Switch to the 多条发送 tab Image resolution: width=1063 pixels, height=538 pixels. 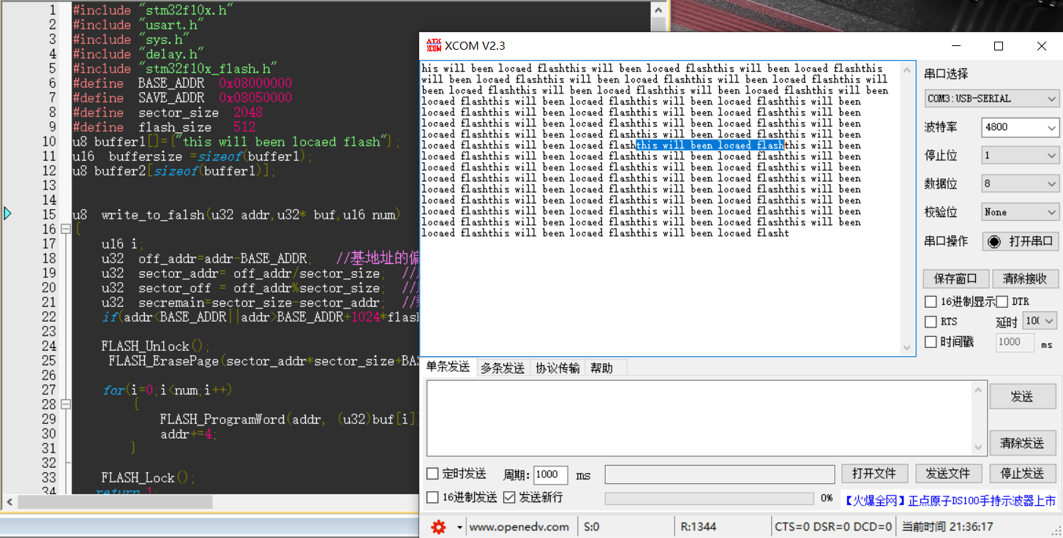pos(502,368)
